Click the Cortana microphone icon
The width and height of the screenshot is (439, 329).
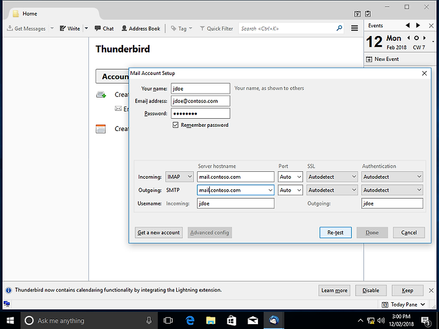(x=149, y=320)
